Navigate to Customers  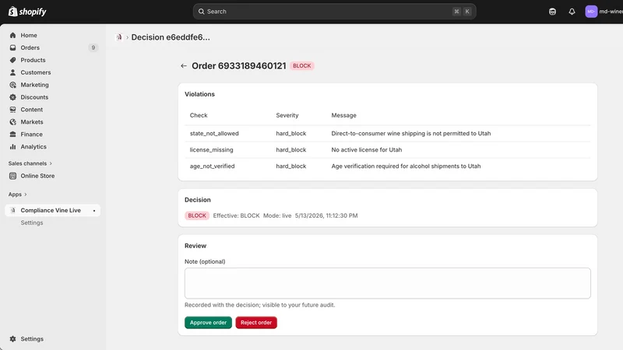[36, 72]
